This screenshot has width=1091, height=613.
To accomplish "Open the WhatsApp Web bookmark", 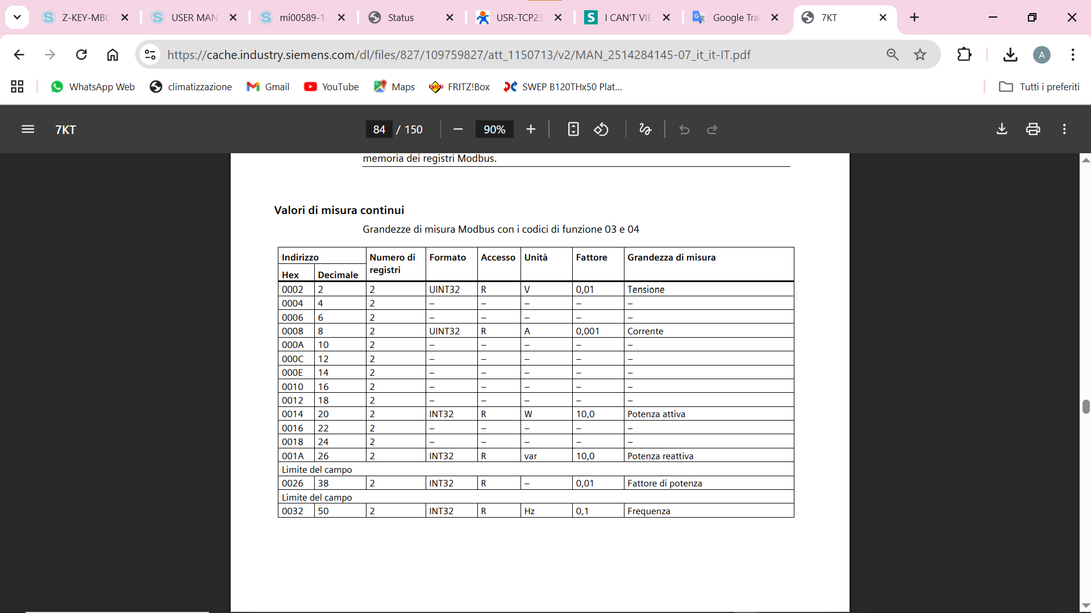I will point(93,87).
